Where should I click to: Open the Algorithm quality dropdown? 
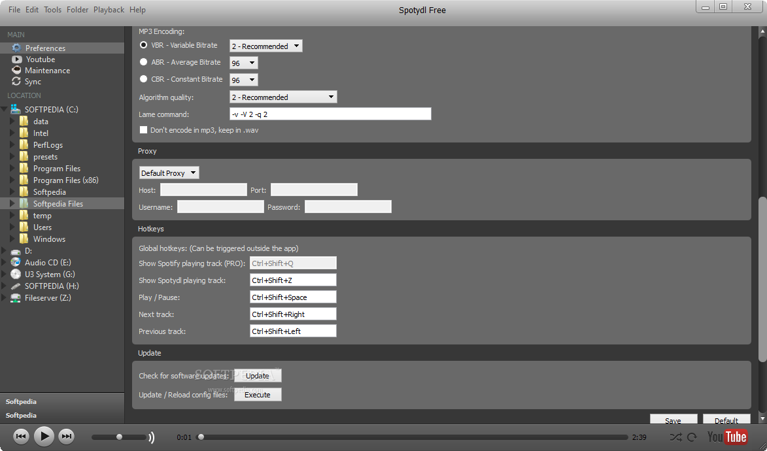pos(283,97)
